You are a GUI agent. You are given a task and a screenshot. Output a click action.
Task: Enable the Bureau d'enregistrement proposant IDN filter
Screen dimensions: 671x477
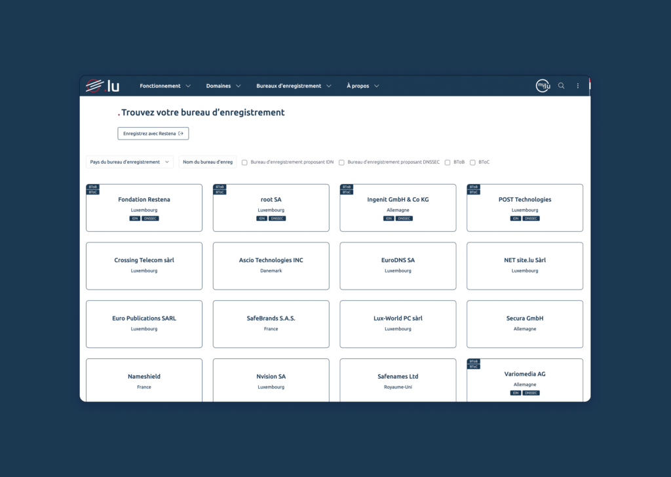(244, 162)
